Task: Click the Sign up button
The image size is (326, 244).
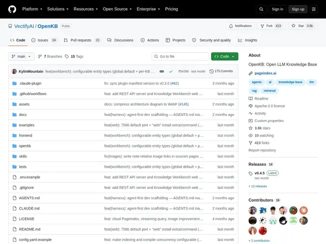Action: (x=297, y=9)
